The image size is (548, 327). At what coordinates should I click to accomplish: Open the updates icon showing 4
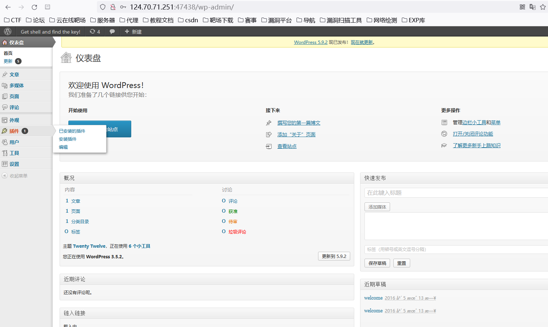(x=95, y=31)
